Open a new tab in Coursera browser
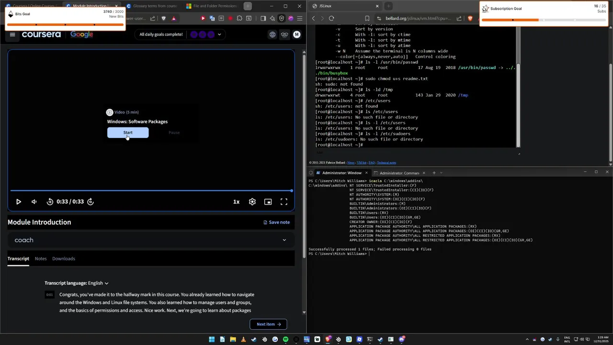The height and width of the screenshot is (345, 613). click(248, 6)
